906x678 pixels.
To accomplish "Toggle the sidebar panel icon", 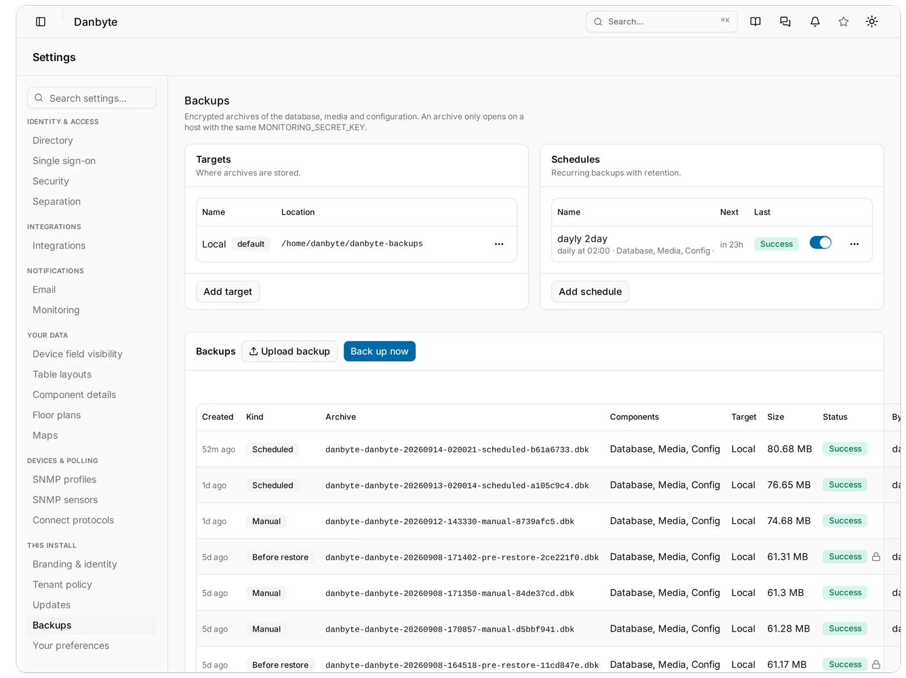I will tap(41, 22).
